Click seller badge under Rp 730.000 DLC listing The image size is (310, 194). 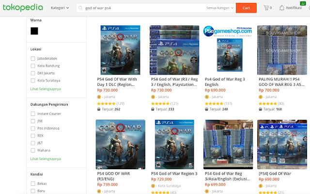(99, 97)
